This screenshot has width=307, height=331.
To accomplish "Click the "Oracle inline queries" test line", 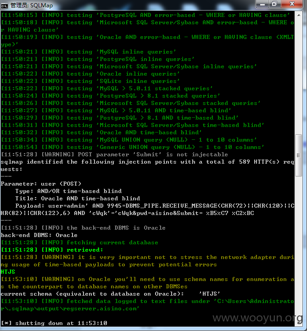I will 90,74.
